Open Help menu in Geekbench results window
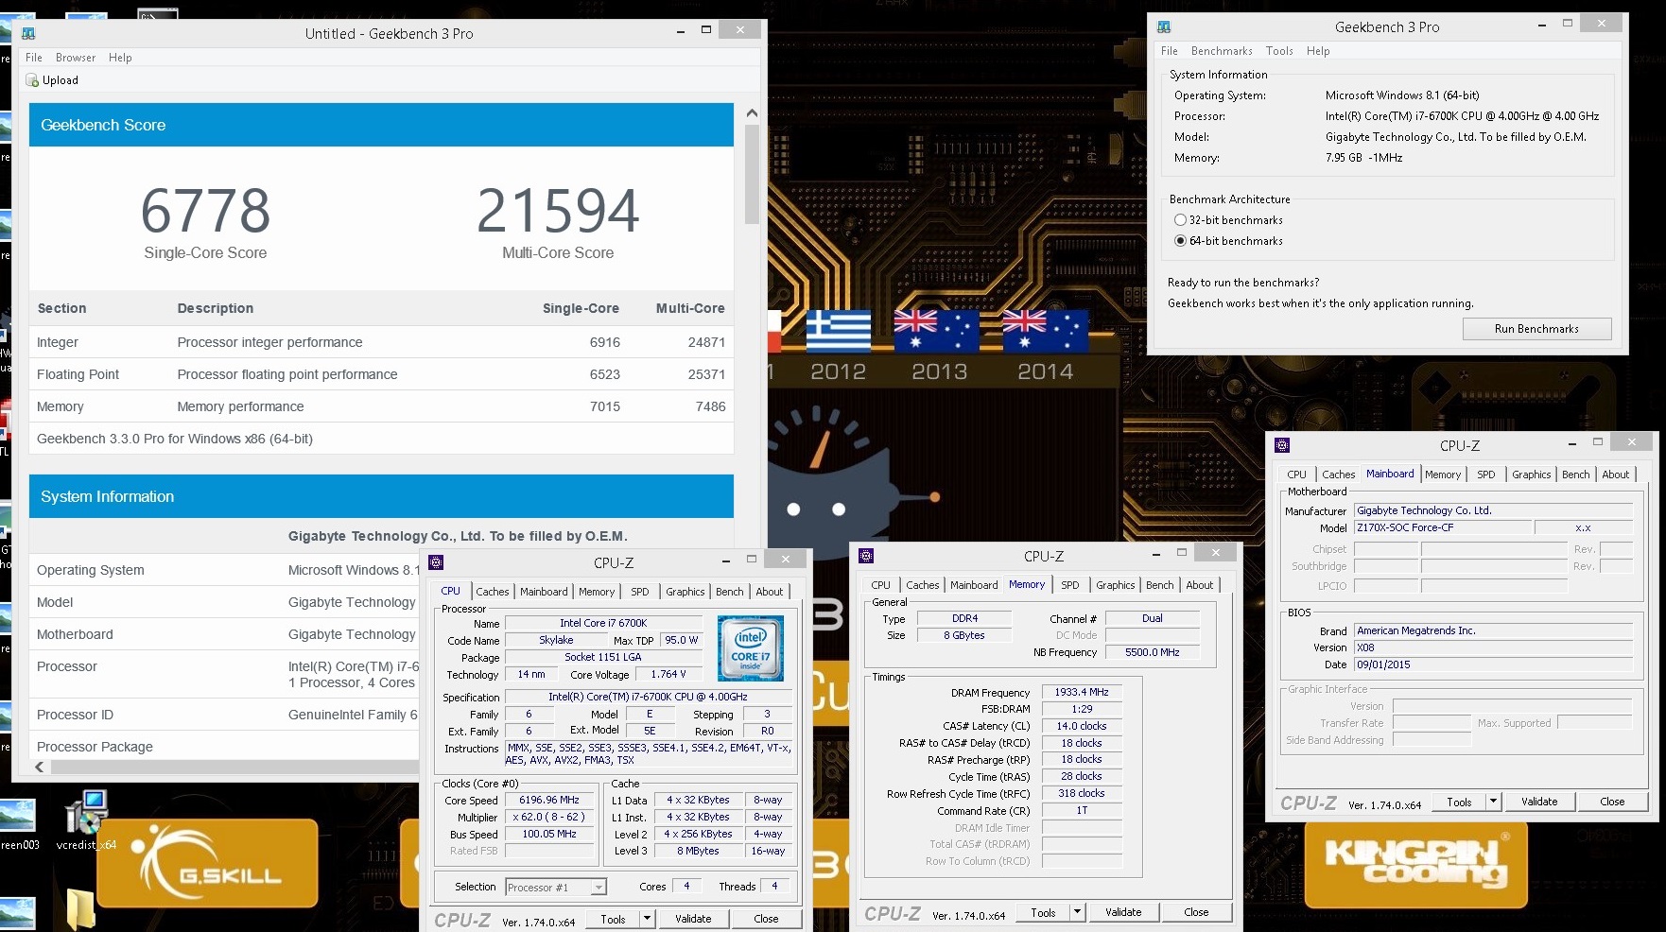Viewport: 1666px width, 932px height. pos(120,58)
